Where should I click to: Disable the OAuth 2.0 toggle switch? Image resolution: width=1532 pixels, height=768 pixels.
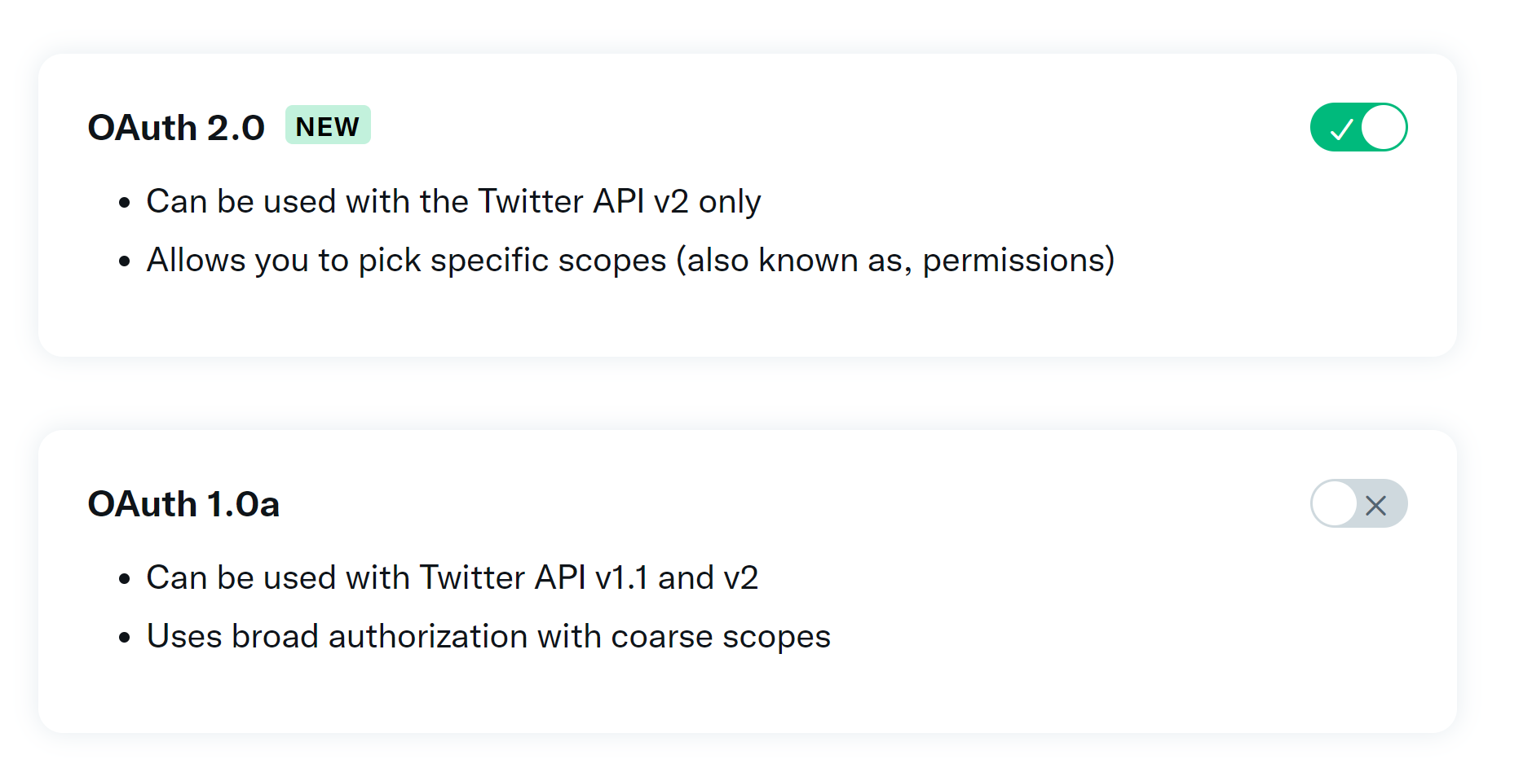pyautogui.click(x=1358, y=127)
